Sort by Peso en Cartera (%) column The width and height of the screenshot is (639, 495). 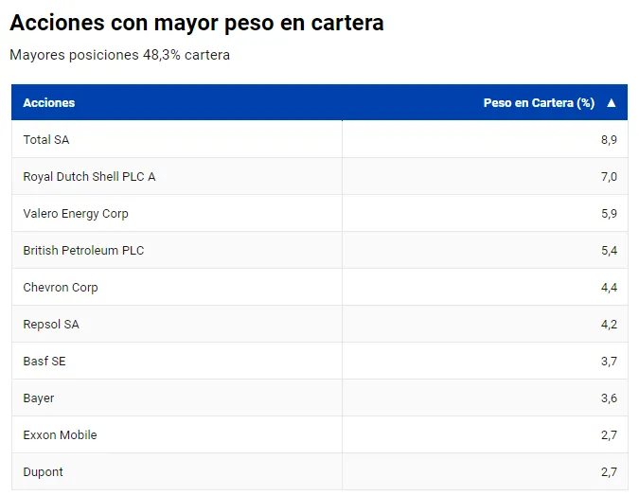pyautogui.click(x=538, y=103)
